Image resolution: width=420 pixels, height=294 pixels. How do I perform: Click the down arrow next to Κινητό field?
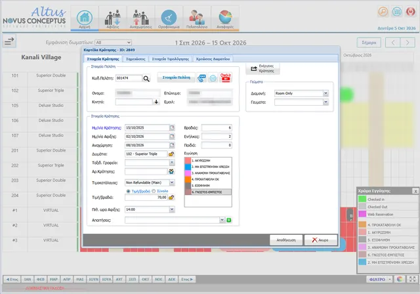[x=156, y=102]
